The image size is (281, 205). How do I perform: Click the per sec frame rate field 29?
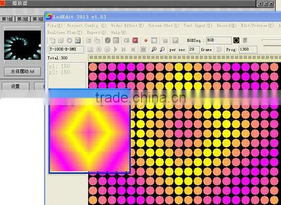coord(194,50)
